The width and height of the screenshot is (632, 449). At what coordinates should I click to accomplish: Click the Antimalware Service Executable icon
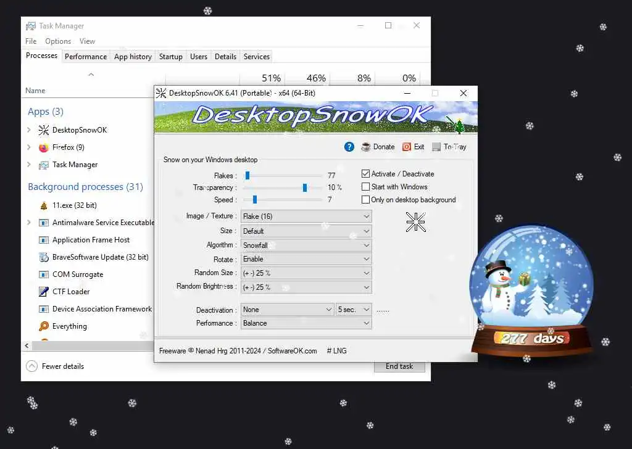44,223
